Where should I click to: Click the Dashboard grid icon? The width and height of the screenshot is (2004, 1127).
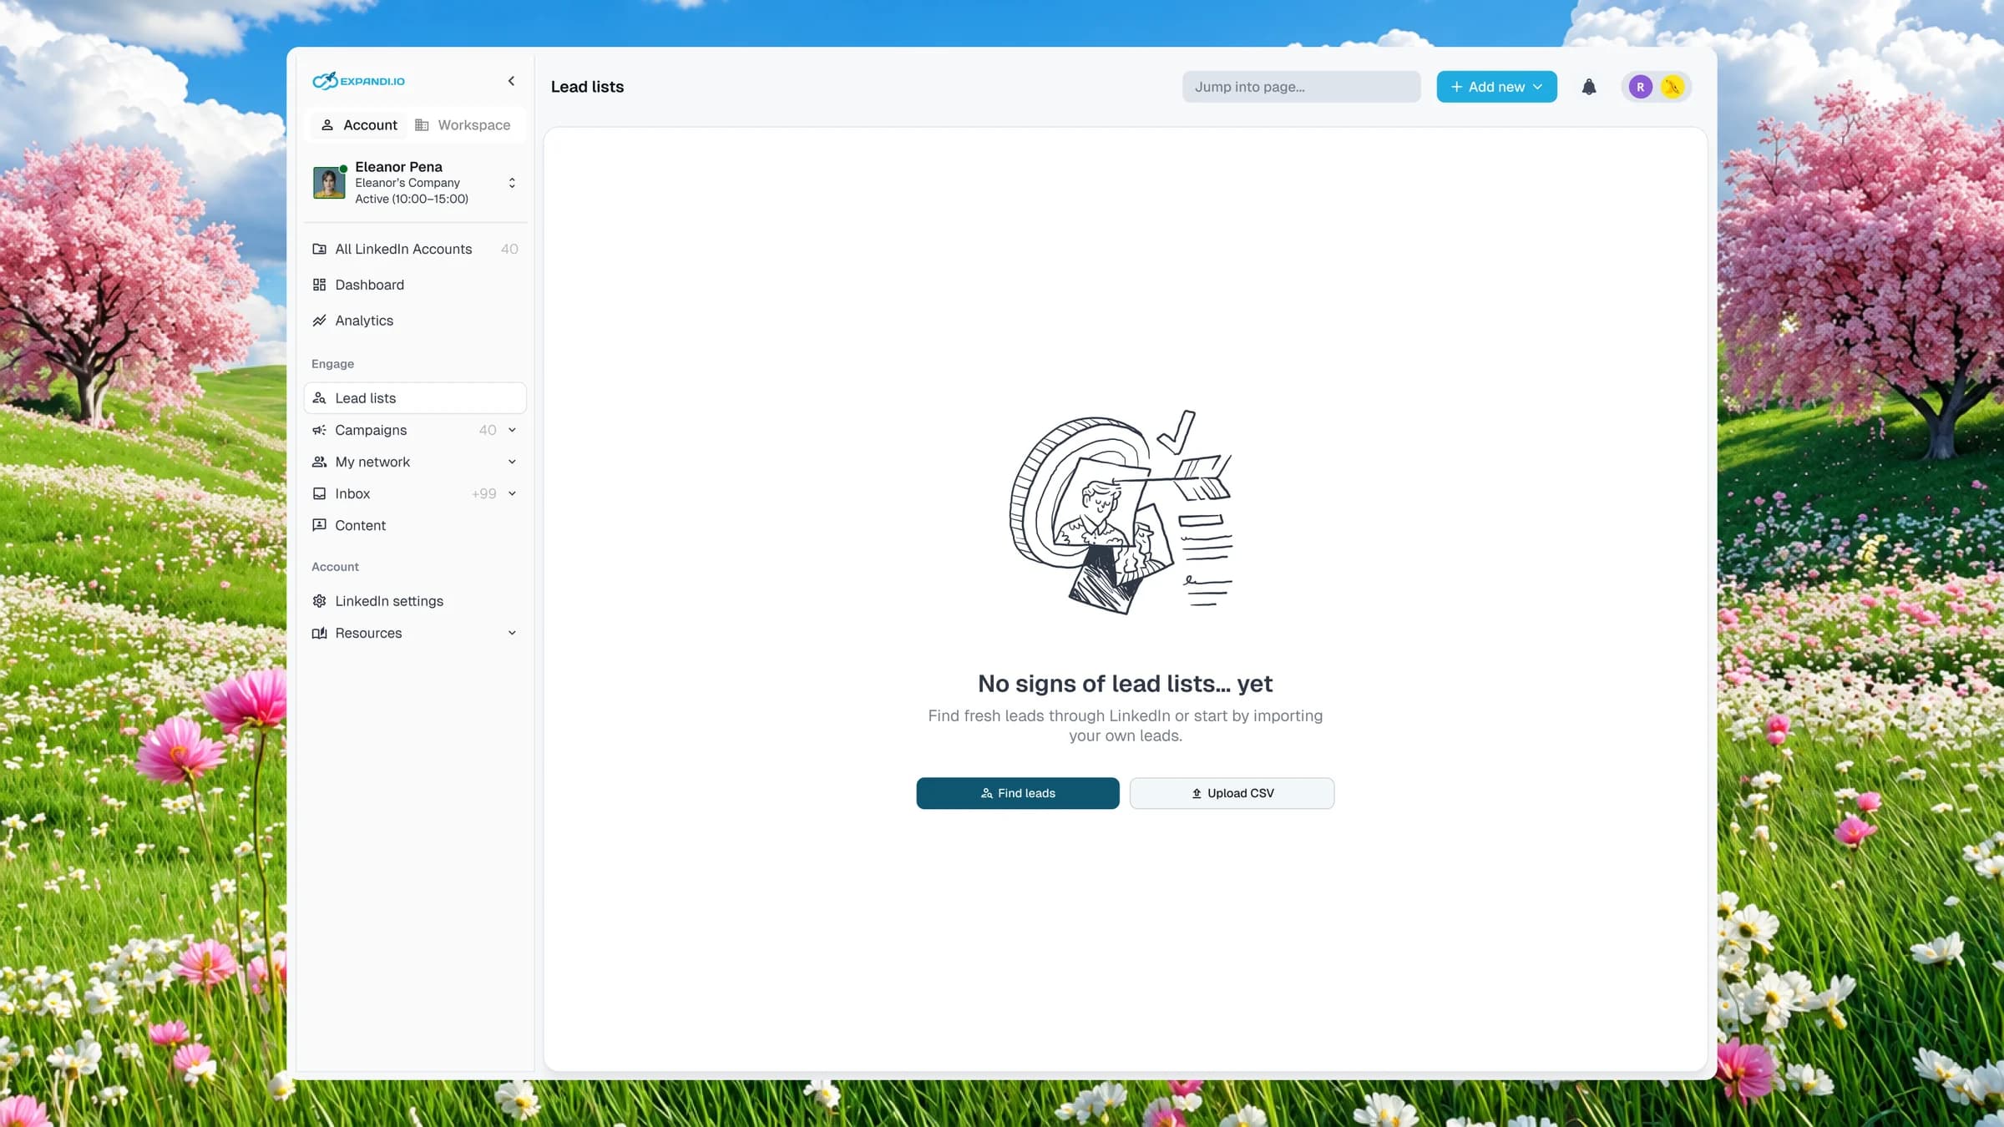319,285
